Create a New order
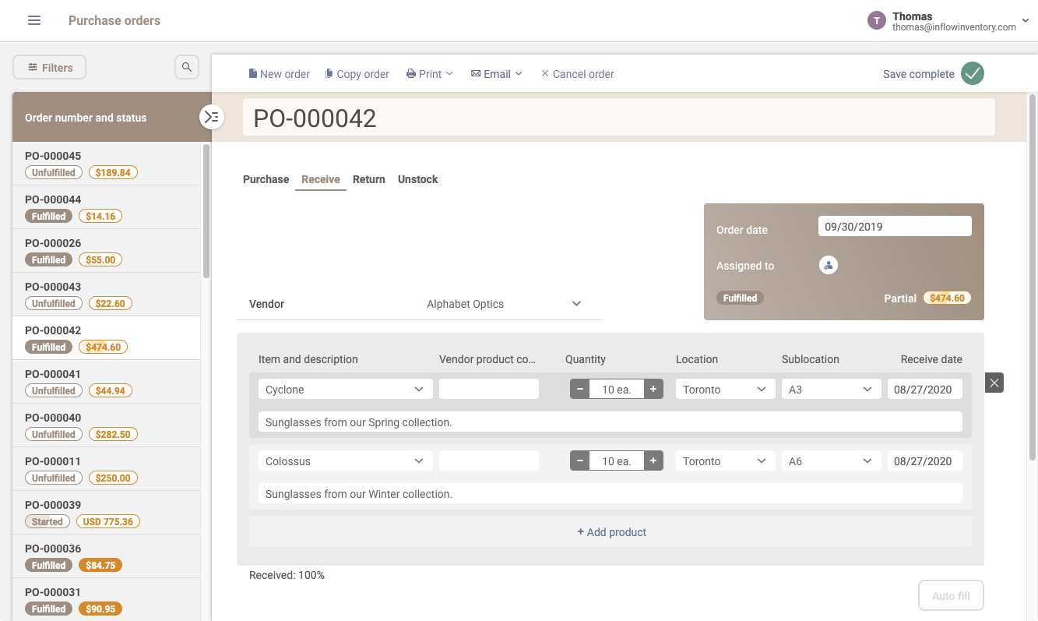 pyautogui.click(x=279, y=74)
